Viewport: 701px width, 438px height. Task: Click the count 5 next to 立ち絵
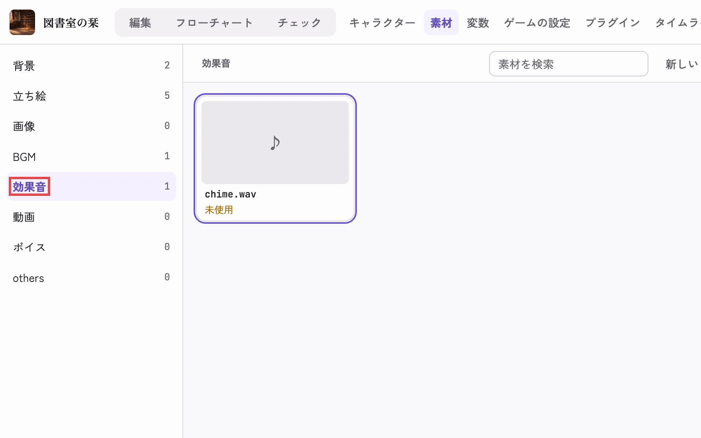pos(167,96)
